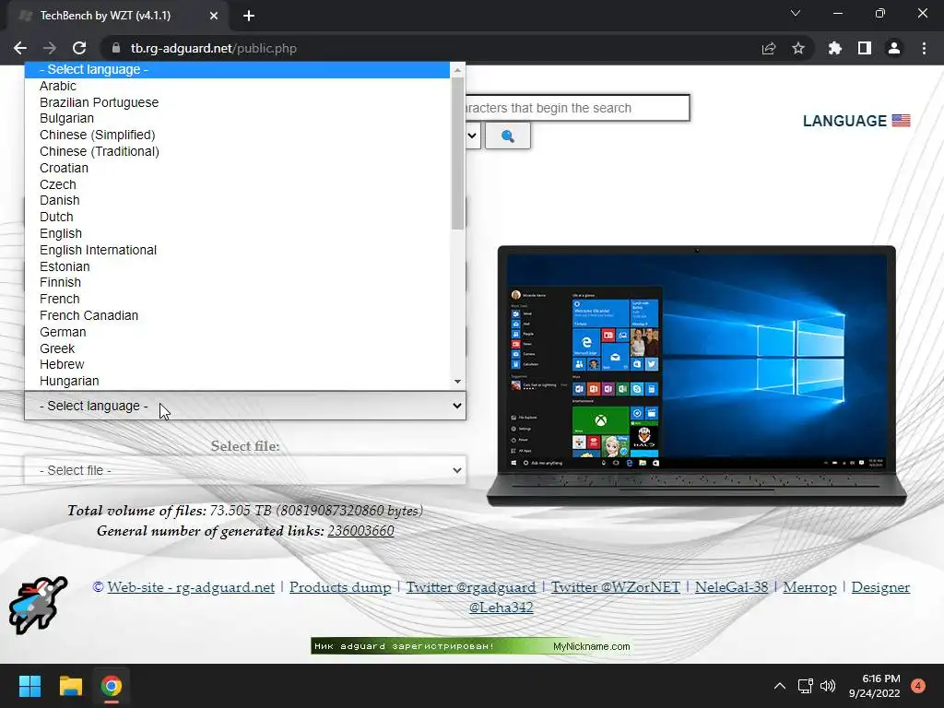Select the English language option

(x=237, y=233)
